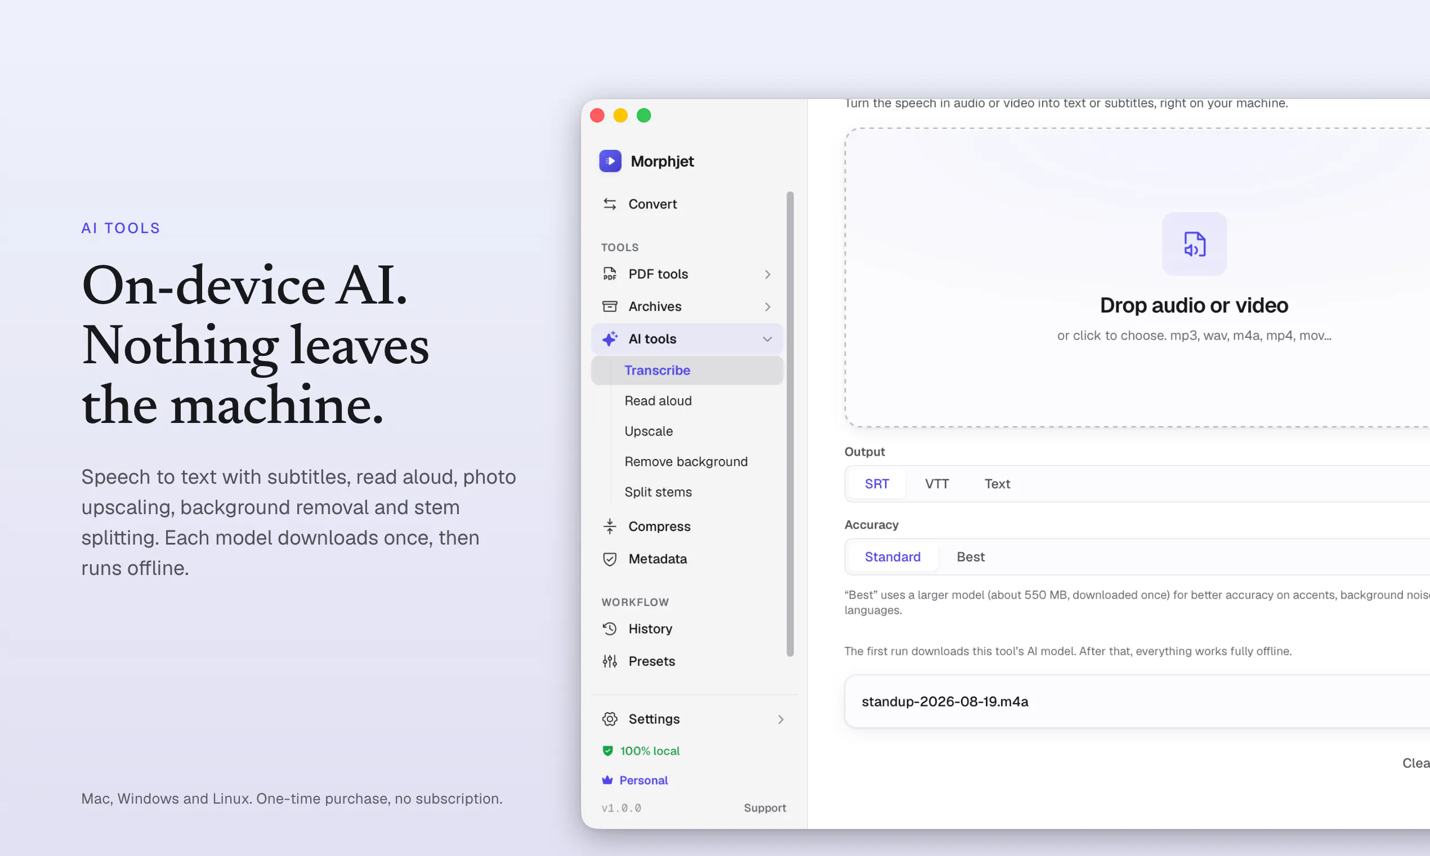Click the Archives box icon
Image resolution: width=1430 pixels, height=856 pixels.
pyautogui.click(x=610, y=306)
